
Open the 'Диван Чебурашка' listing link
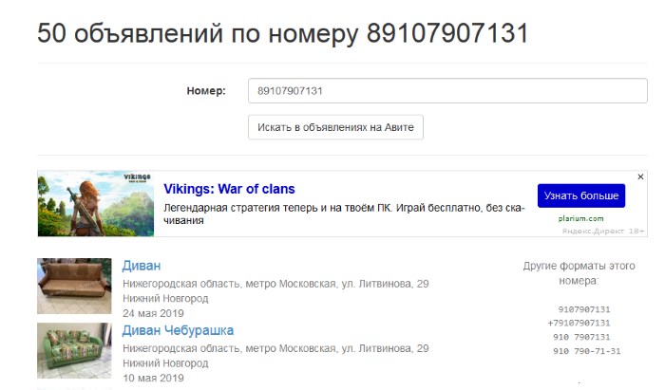click(x=178, y=330)
